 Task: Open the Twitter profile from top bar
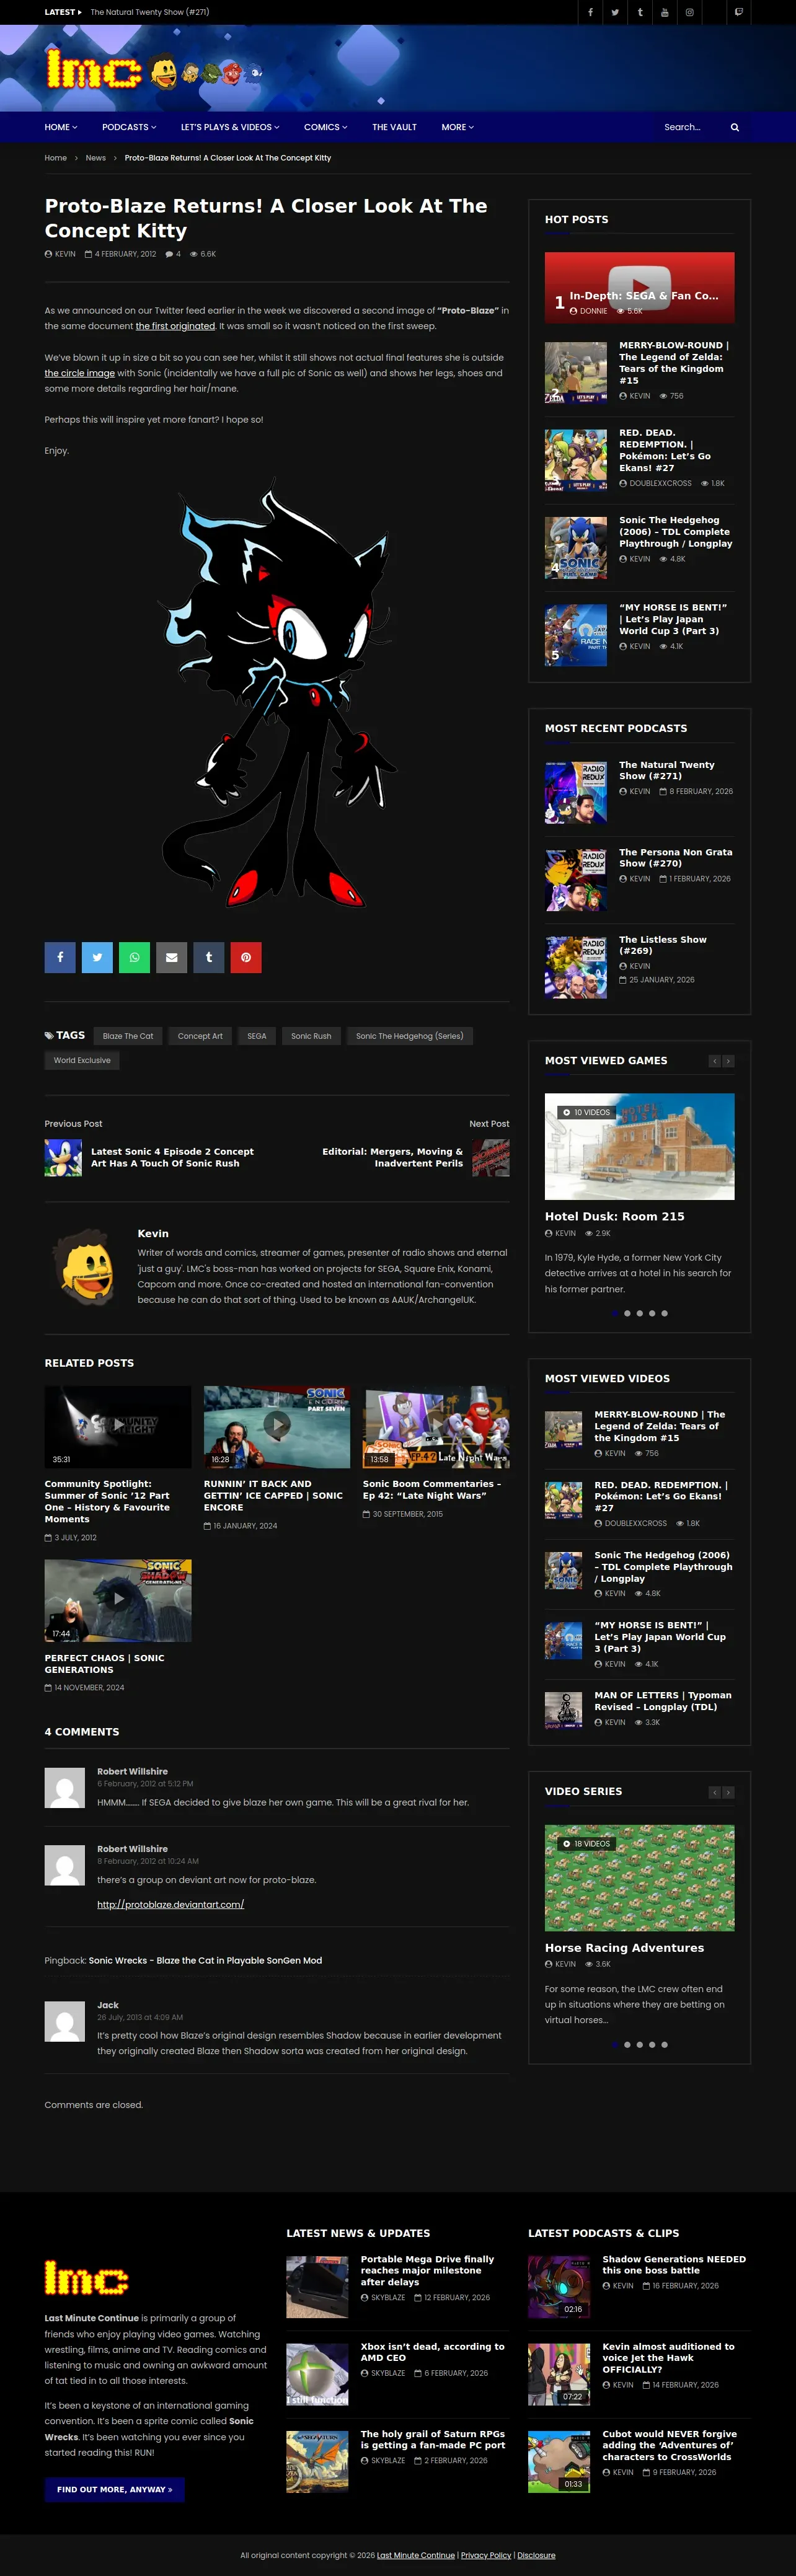pos(615,12)
